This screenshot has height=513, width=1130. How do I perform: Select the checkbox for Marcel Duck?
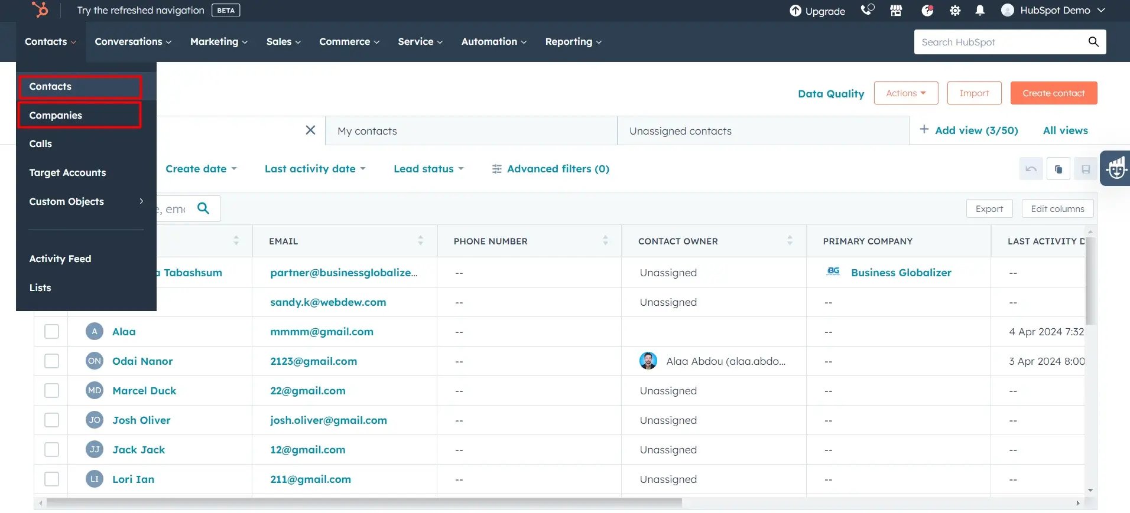click(x=52, y=390)
